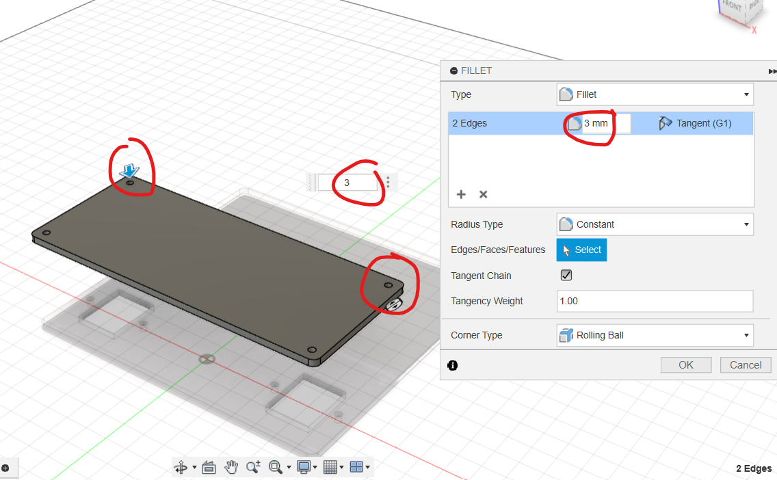Screen dimensions: 777x480
Task: Select the Pan hand tool
Action: [232, 467]
